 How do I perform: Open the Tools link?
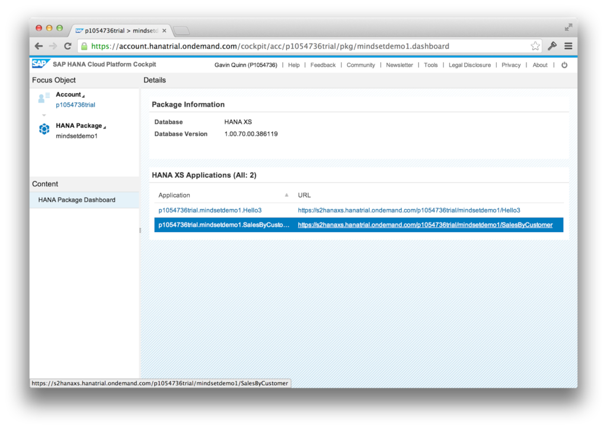431,65
